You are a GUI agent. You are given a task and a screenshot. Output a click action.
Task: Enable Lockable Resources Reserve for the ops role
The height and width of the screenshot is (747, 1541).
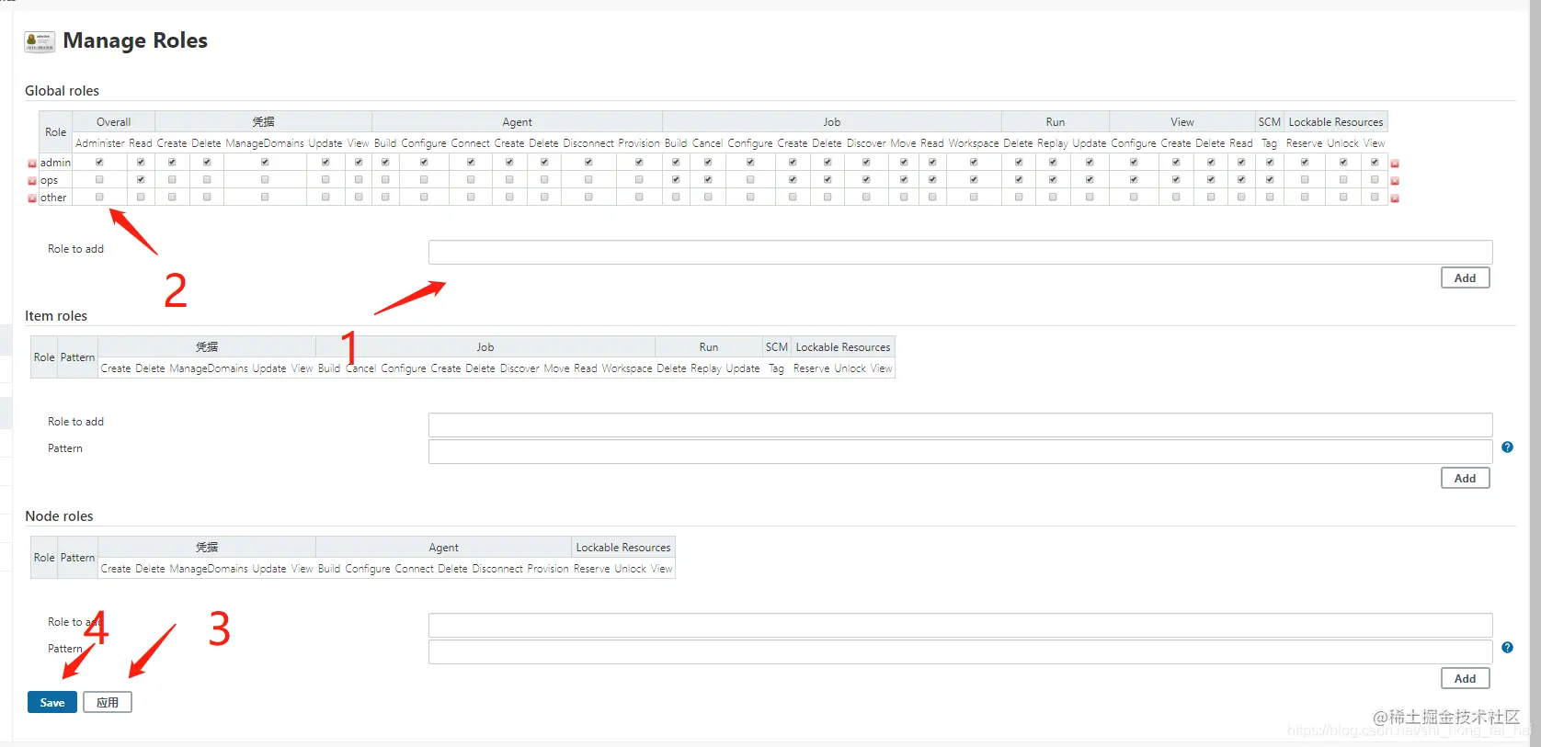click(x=1305, y=179)
